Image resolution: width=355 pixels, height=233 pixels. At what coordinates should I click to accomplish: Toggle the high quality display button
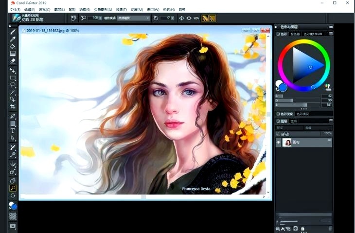[x=205, y=18]
